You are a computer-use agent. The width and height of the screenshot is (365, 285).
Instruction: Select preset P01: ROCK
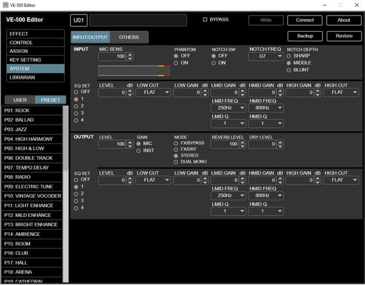(32, 111)
